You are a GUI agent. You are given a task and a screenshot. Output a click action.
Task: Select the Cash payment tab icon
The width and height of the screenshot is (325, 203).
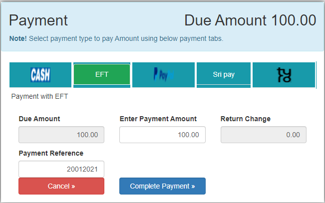pos(40,75)
